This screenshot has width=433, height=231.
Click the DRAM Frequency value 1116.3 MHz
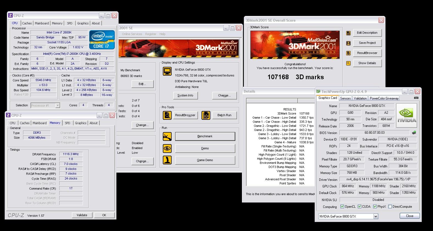click(x=71, y=154)
